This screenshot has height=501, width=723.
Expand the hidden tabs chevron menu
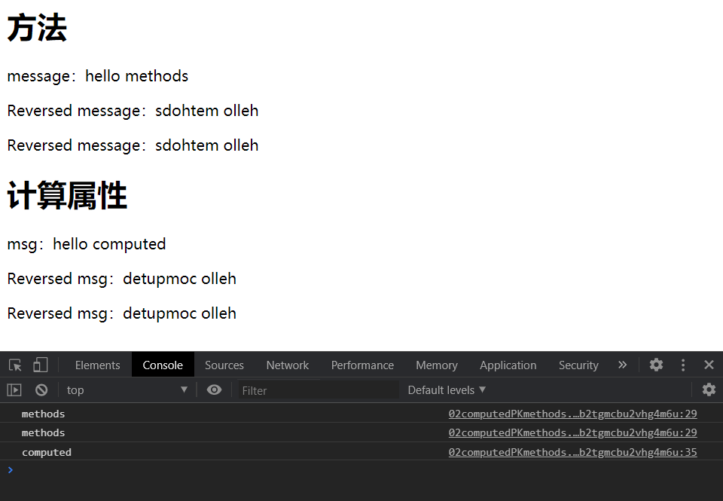pyautogui.click(x=622, y=365)
